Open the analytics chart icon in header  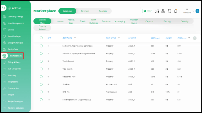[157, 11]
